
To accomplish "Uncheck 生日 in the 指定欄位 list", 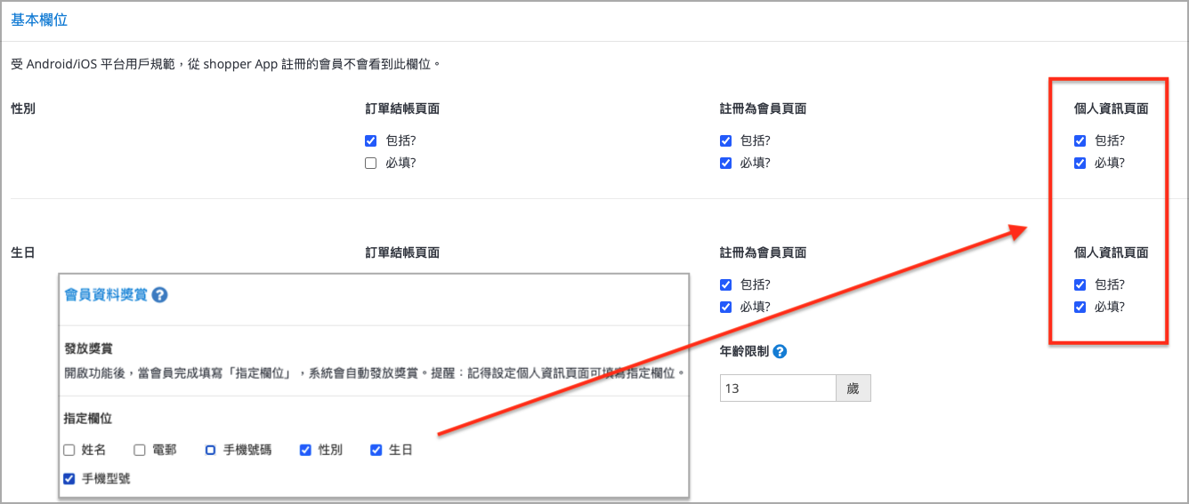I will [x=376, y=450].
